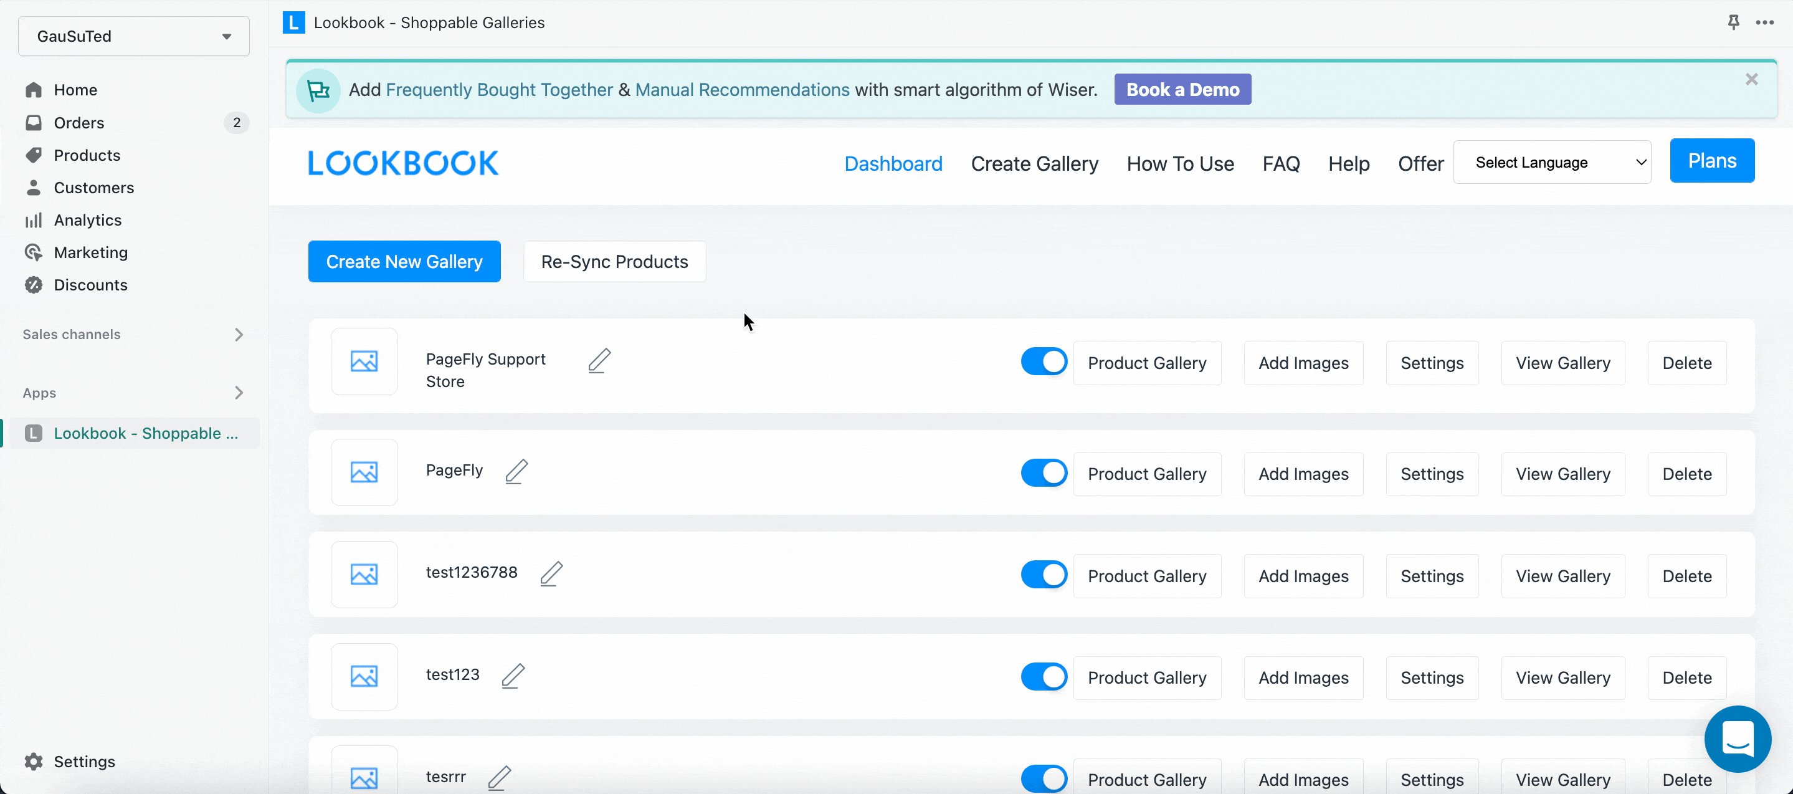The image size is (1793, 794).
Task: Click the Wiser cart icon in banner
Action: 318,90
